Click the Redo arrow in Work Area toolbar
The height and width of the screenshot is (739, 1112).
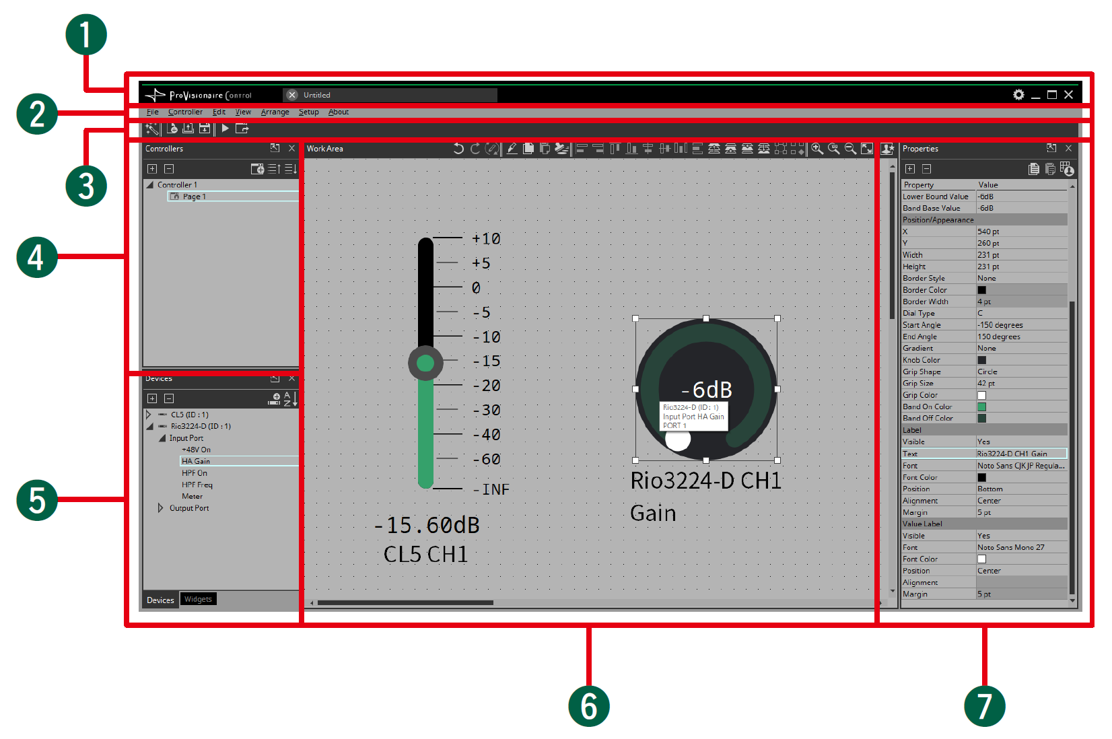(x=475, y=149)
